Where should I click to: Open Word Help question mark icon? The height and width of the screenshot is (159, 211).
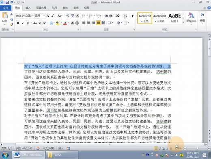209,8
